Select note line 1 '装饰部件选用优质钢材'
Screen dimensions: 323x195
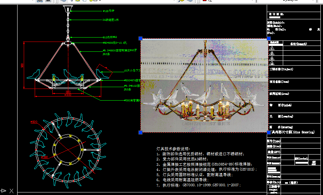[x=201, y=154]
